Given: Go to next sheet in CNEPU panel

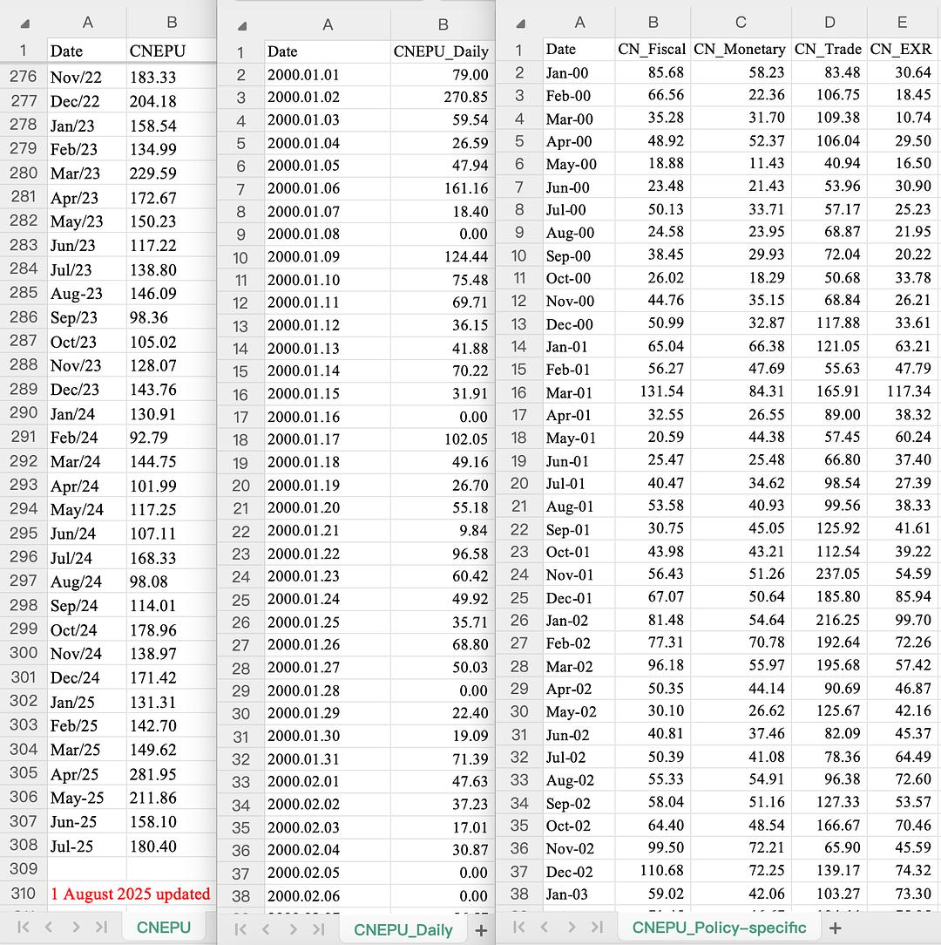Looking at the screenshot, I should pos(75,927).
